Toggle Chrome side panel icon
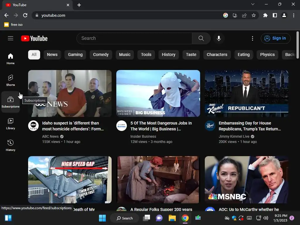 click(x=275, y=15)
